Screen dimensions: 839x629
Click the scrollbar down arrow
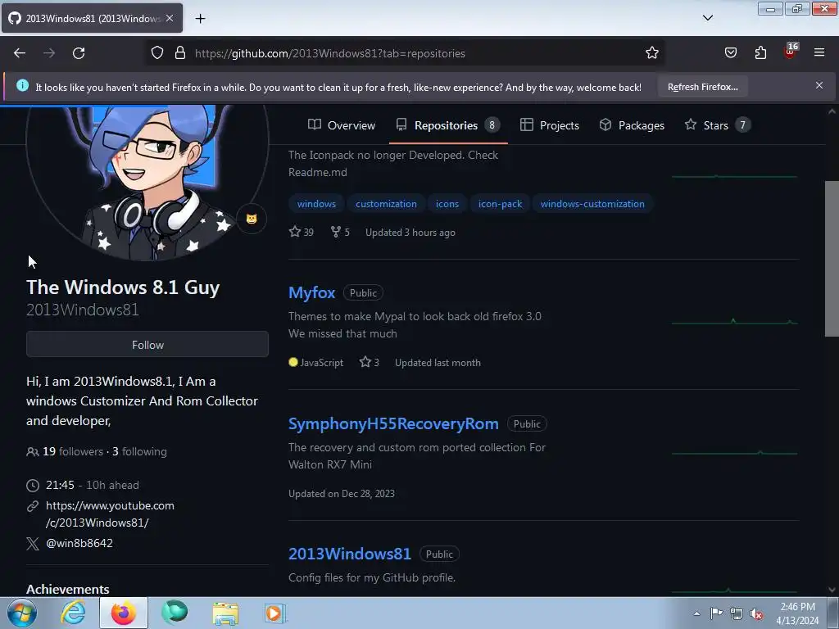click(832, 590)
